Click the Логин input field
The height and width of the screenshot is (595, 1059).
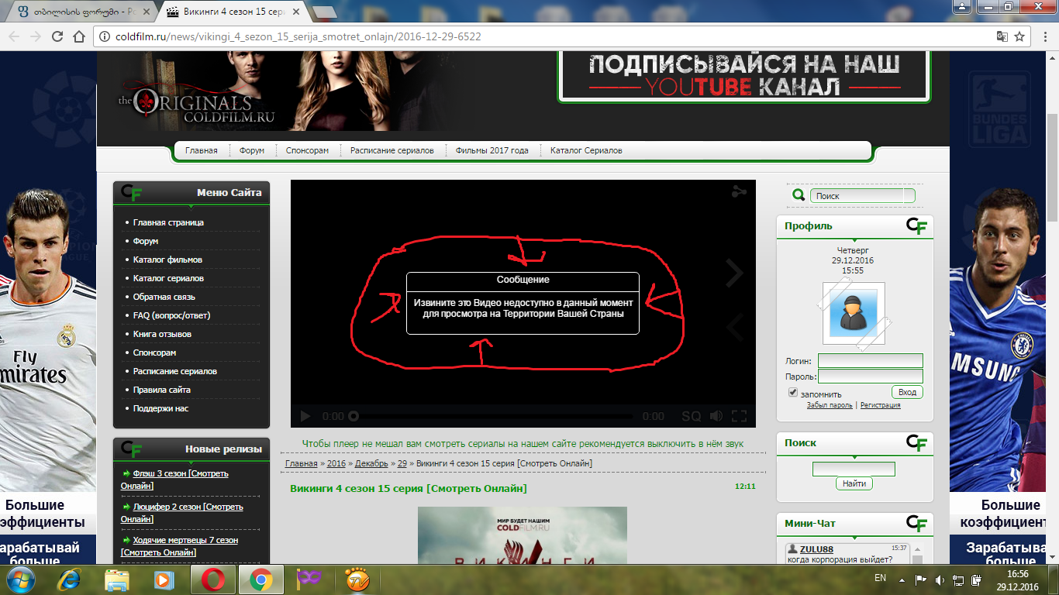point(871,361)
